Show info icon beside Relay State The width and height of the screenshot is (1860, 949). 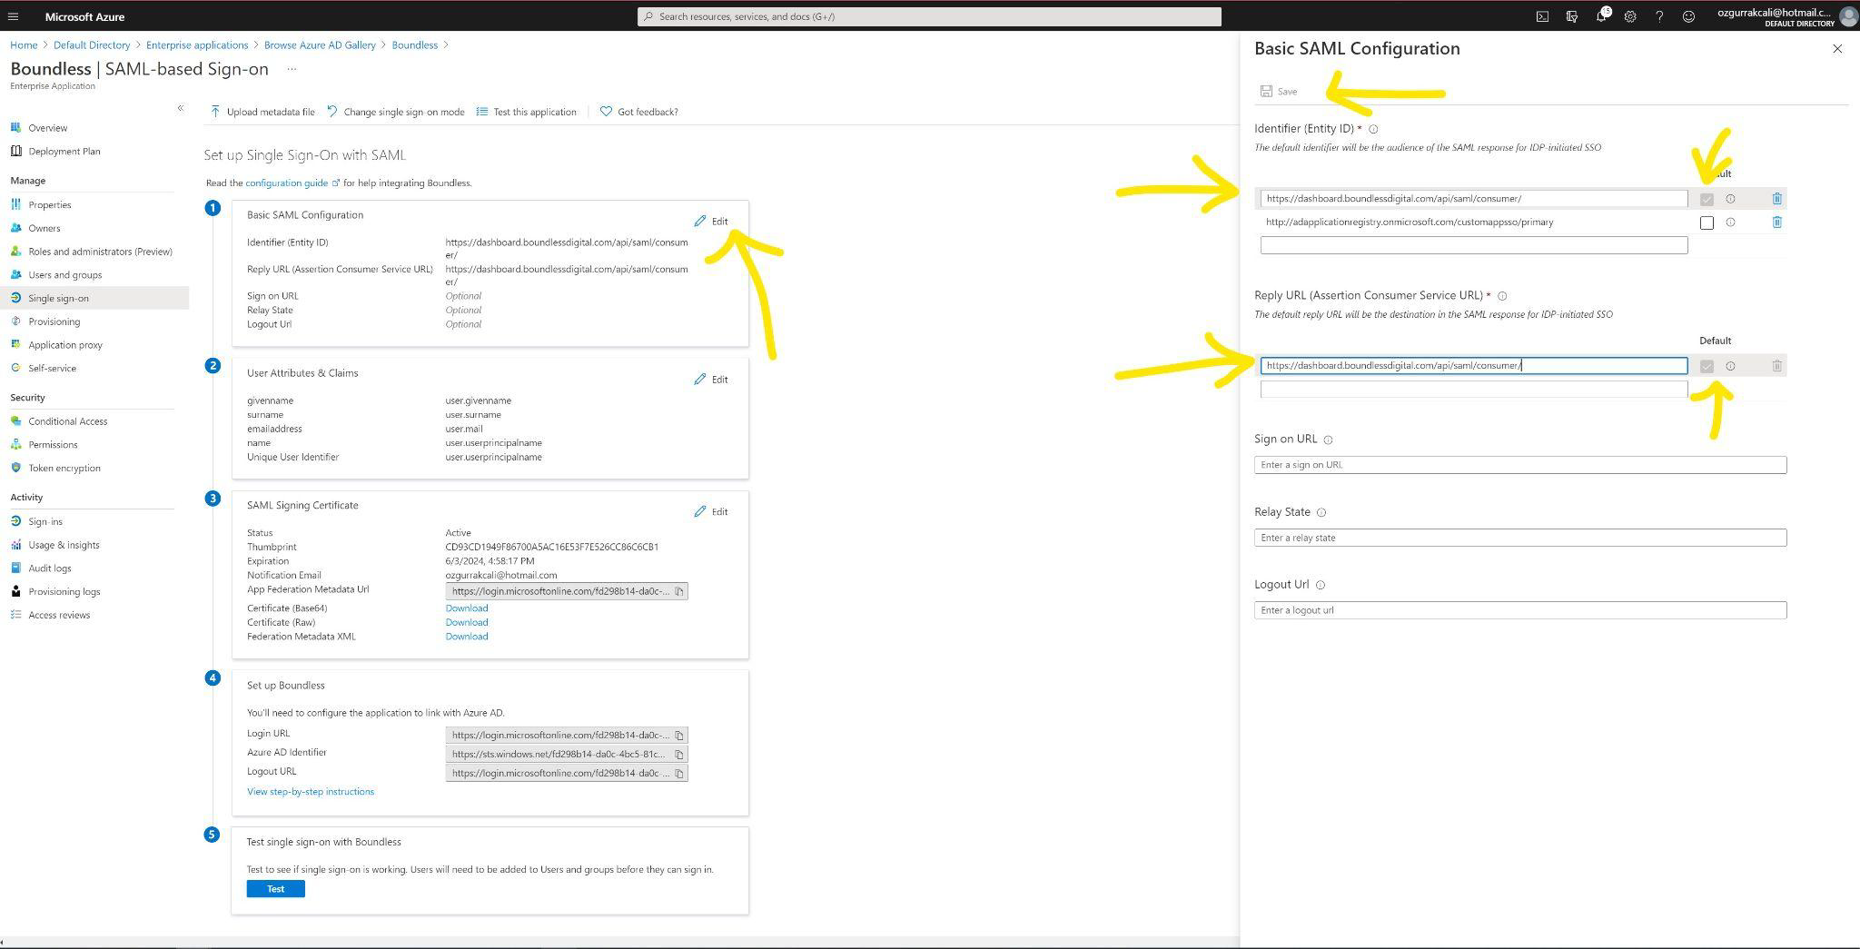(1321, 513)
